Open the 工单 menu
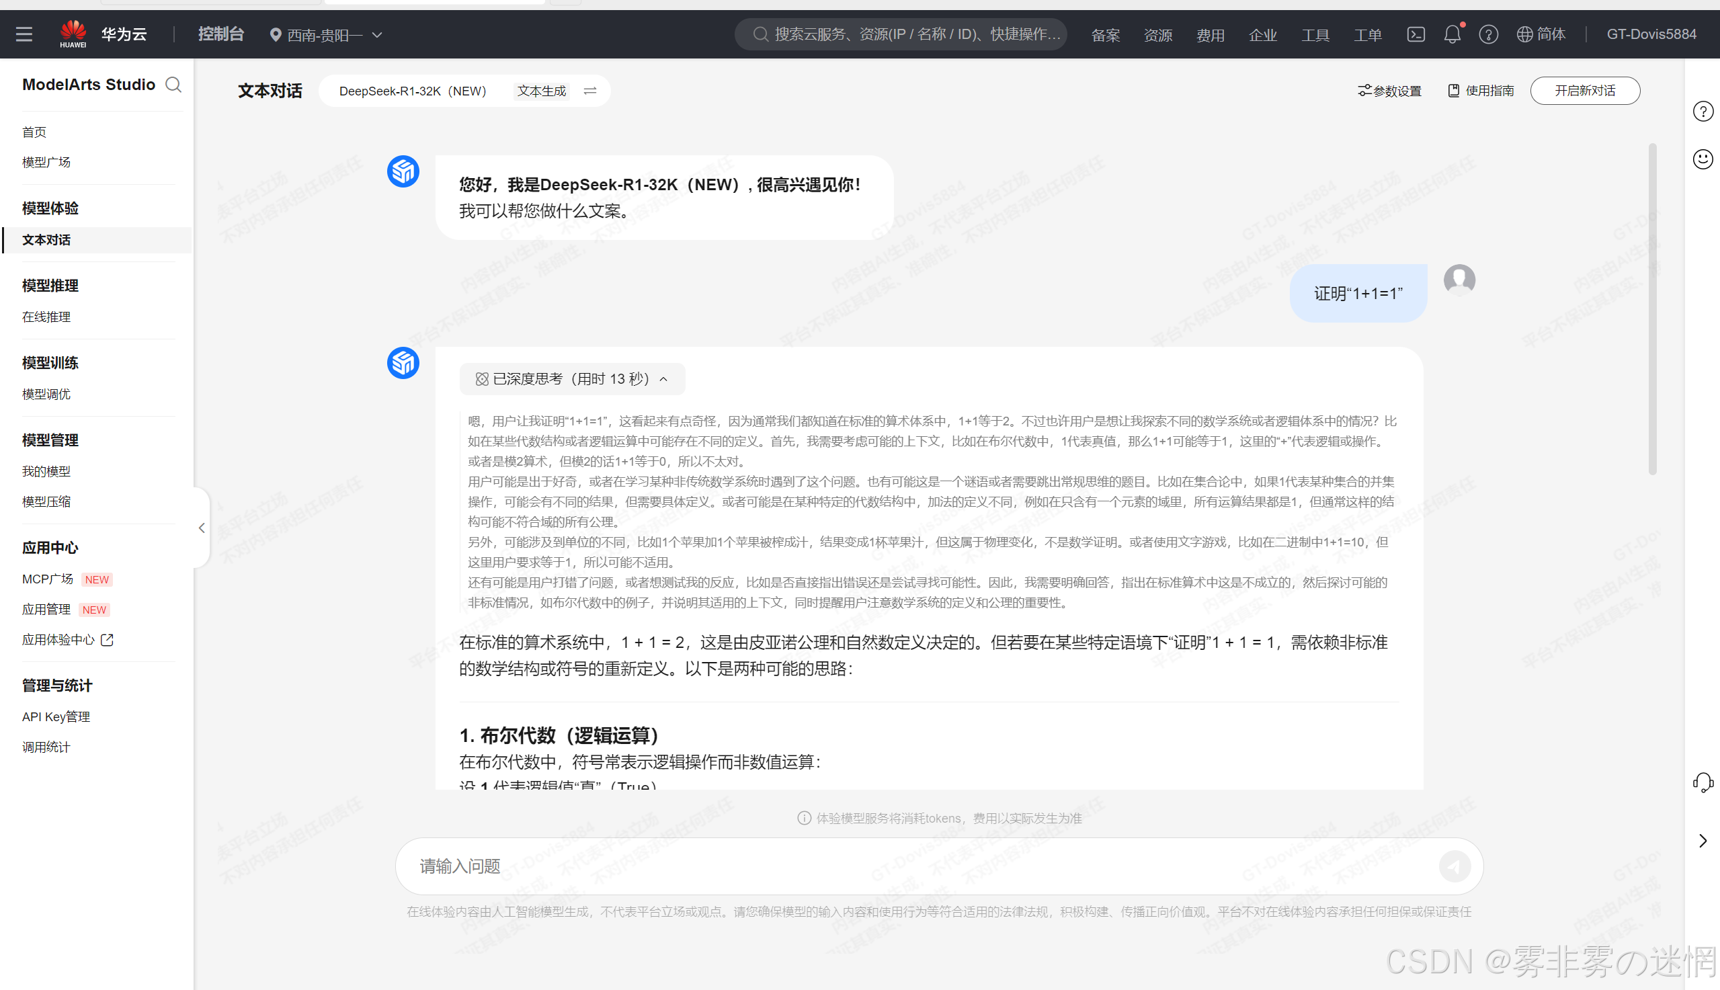 pyautogui.click(x=1367, y=35)
